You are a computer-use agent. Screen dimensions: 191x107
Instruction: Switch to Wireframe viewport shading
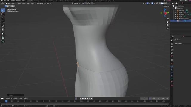(160, 3)
